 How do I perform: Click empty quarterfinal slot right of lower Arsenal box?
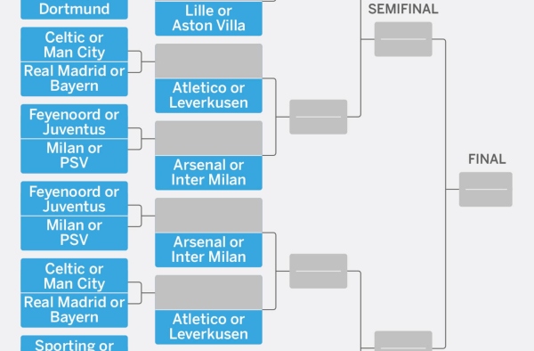(319, 271)
